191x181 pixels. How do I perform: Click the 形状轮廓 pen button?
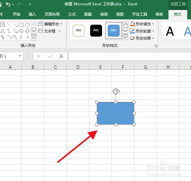click(132, 31)
